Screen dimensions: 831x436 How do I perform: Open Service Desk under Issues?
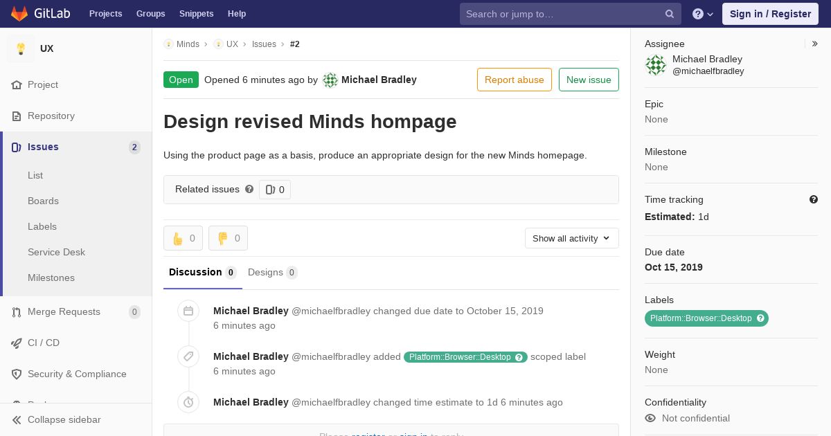pos(56,252)
